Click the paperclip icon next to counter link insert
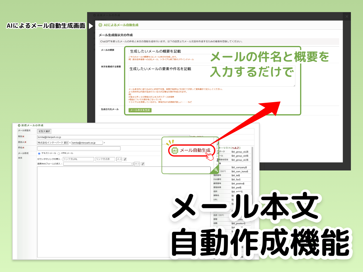This screenshot has width=363, height=272. [x=125, y=159]
